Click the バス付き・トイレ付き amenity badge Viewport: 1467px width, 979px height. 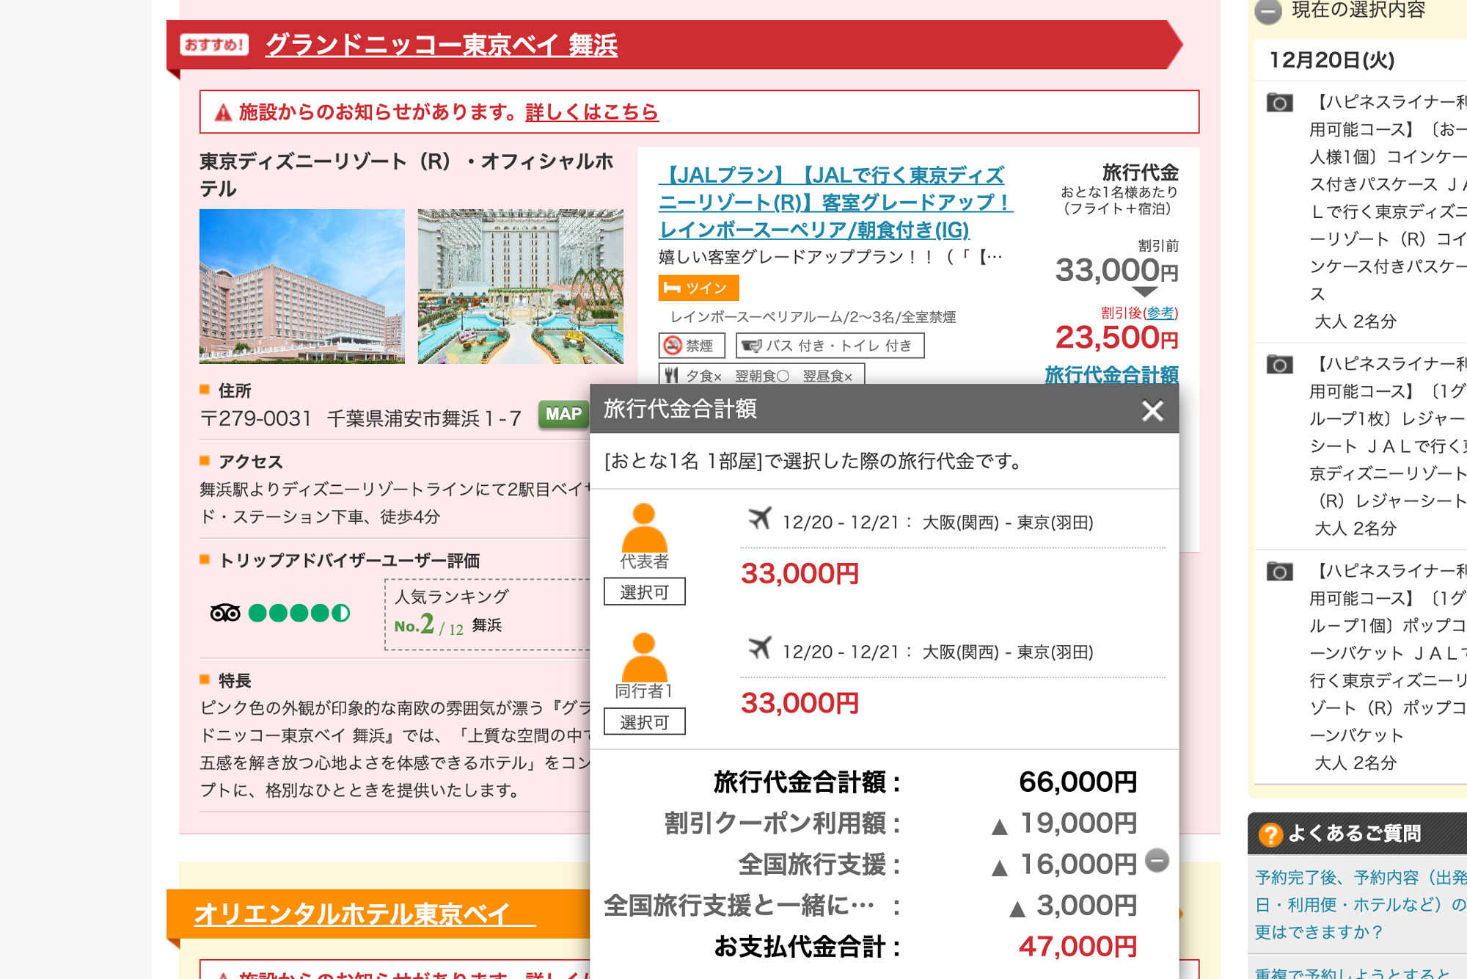tap(830, 346)
